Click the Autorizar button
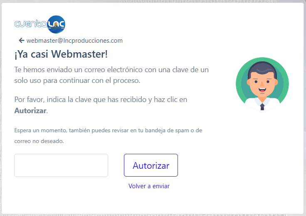Image resolution: width=306 pixels, height=216 pixels. (x=151, y=165)
